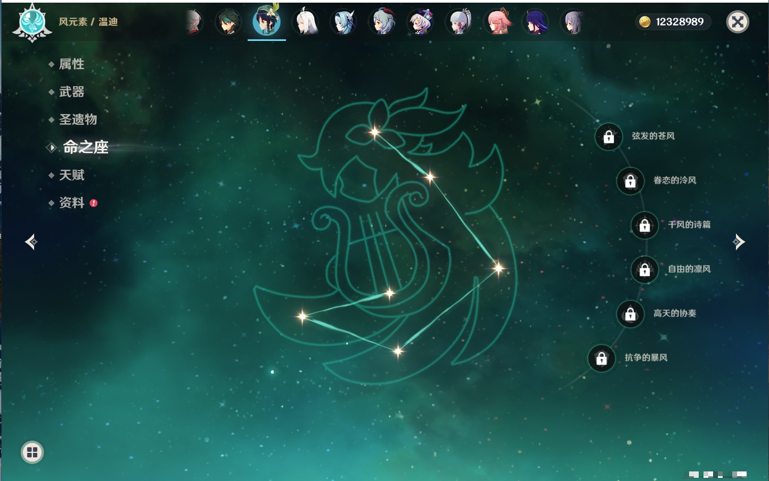The width and height of the screenshot is (769, 481).
Task: Switch to Ayaka's ponytail portrait
Action: coord(459,22)
